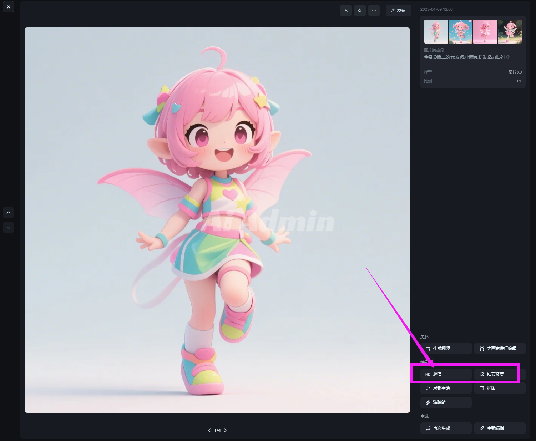Apply HD 超清 upscale
This screenshot has height=441, width=536.
[446, 374]
